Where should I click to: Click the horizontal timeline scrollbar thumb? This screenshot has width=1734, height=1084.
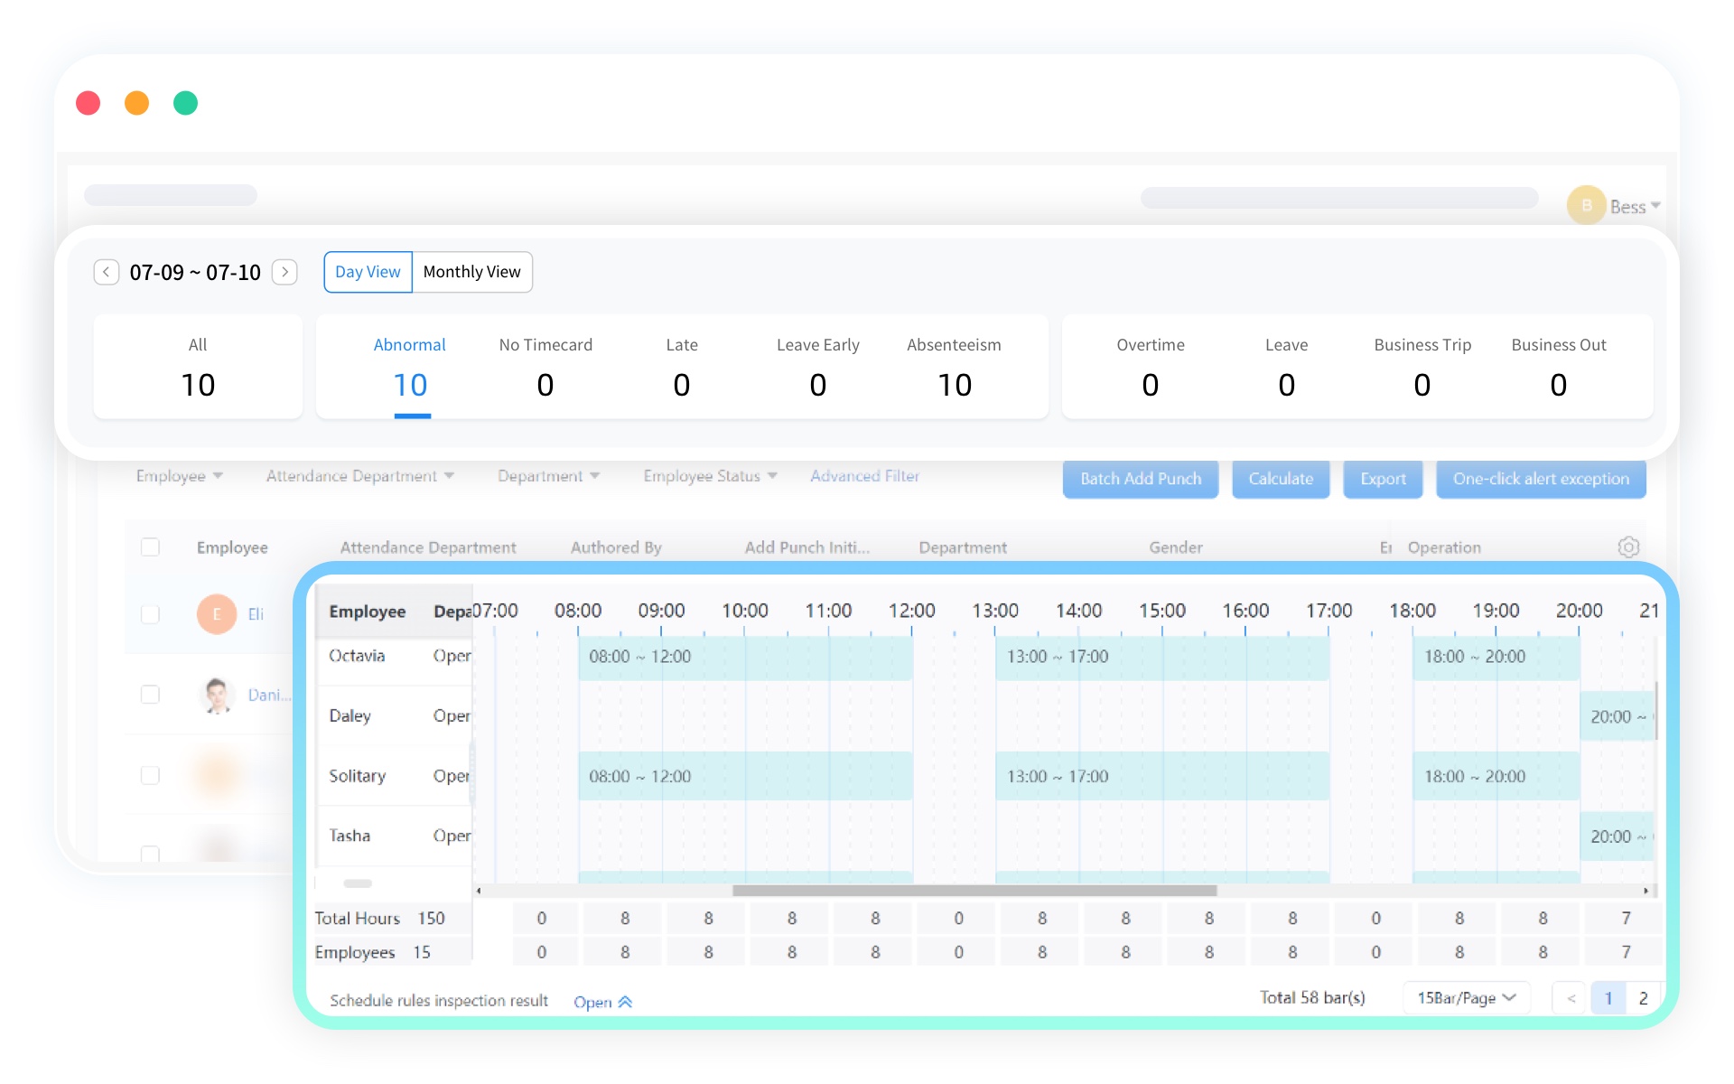[x=974, y=891]
